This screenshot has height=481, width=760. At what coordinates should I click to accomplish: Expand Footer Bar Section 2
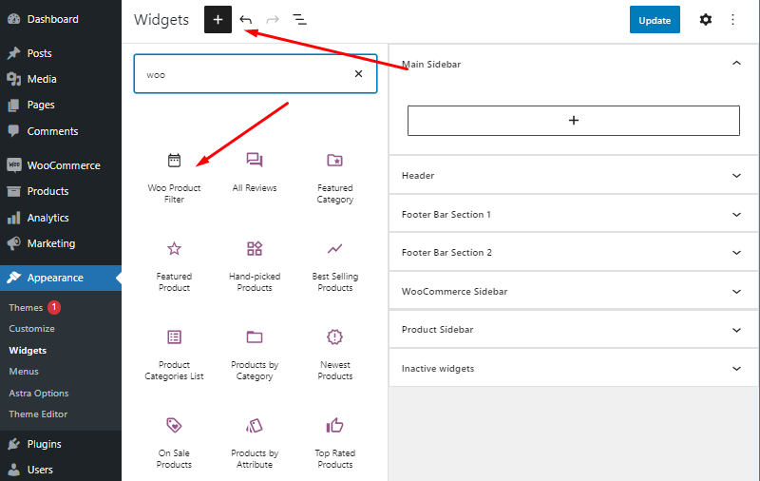573,253
